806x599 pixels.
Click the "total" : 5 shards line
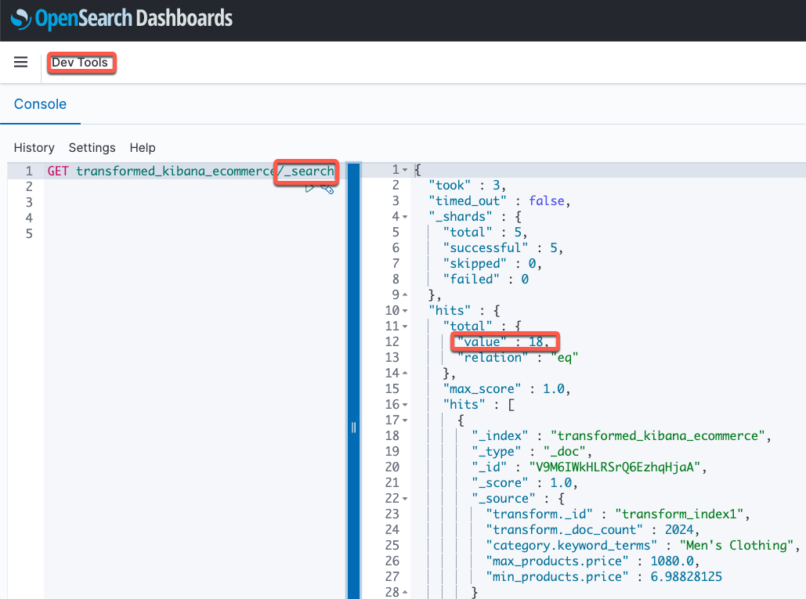486,233
